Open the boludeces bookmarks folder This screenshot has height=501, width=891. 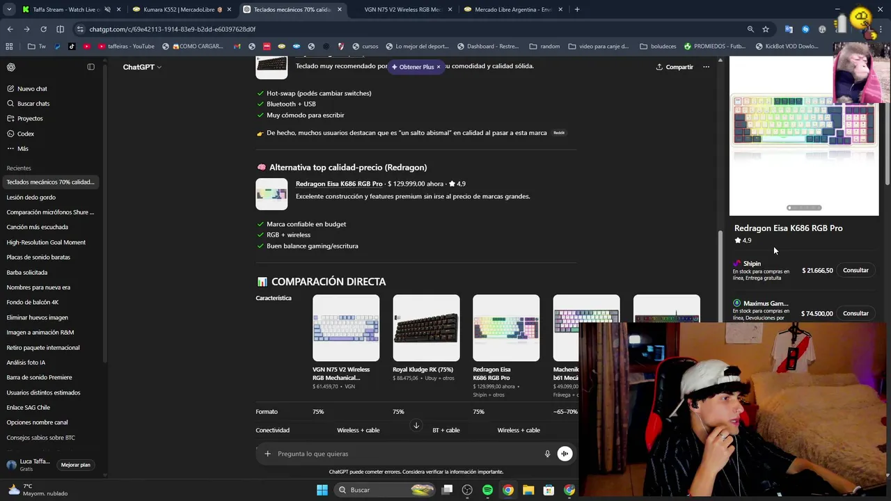(657, 47)
